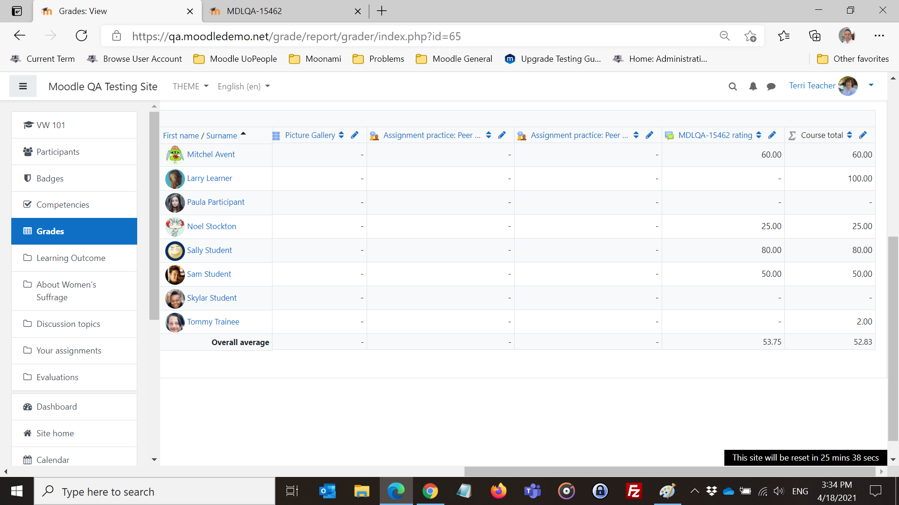
Task: Sort by the Surname link
Action: 221,136
